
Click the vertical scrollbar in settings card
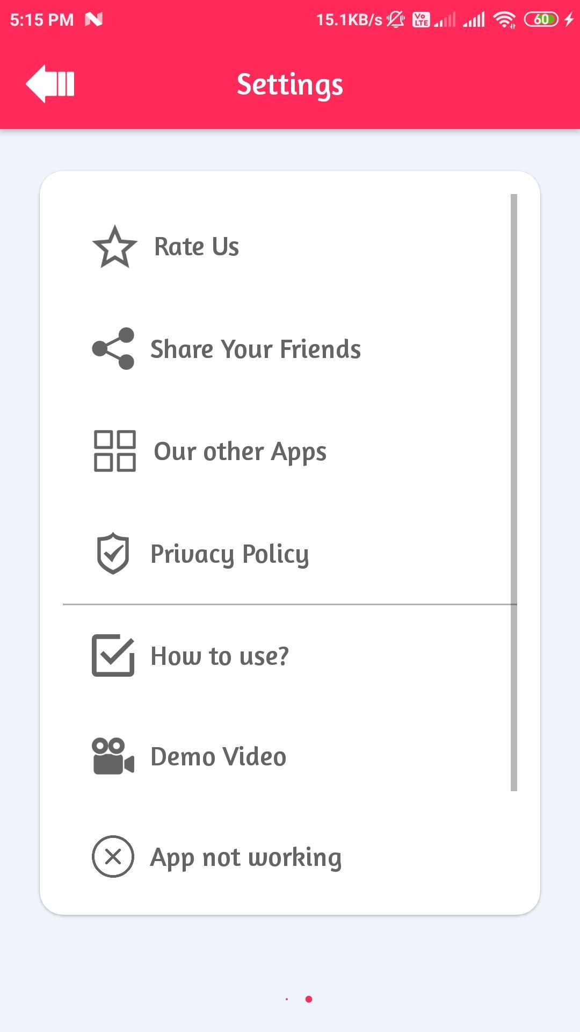click(x=514, y=492)
